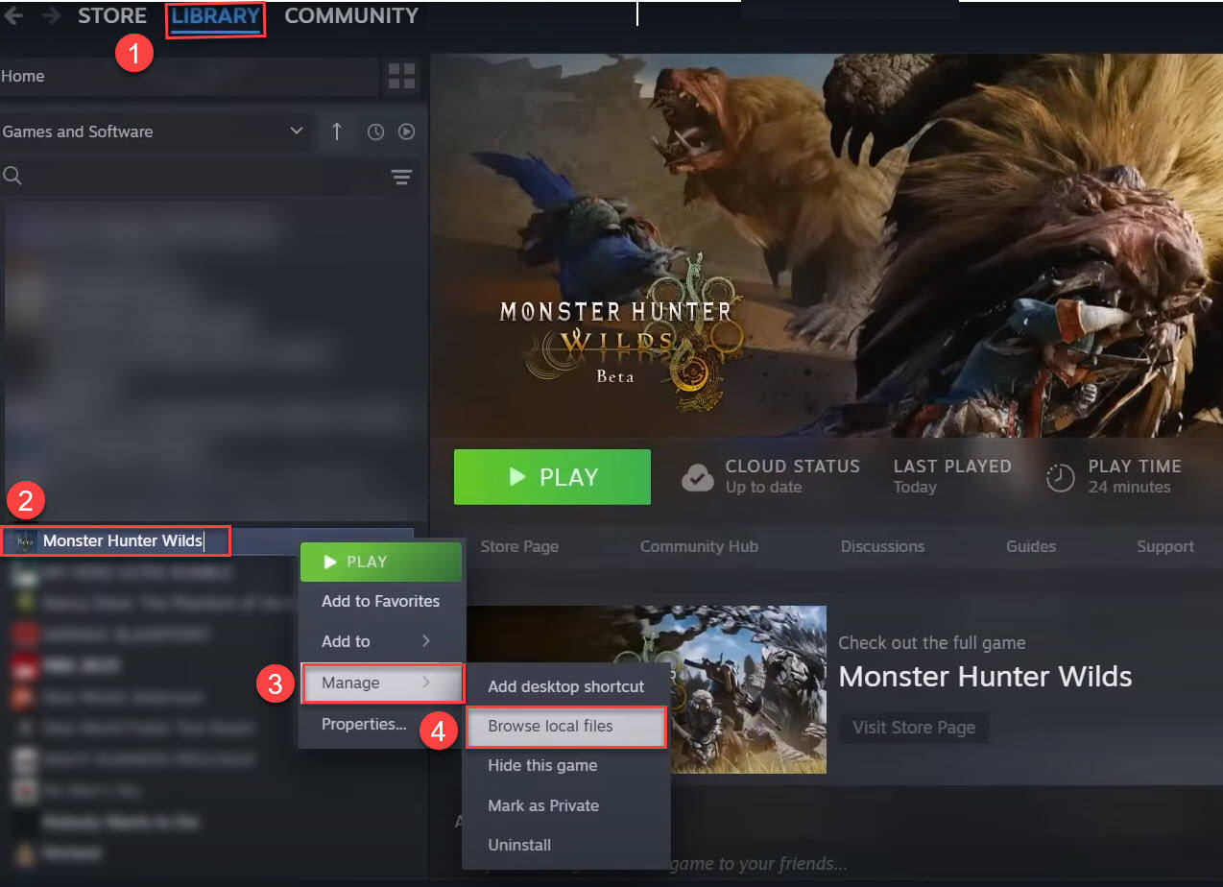Open the Community Hub link
This screenshot has height=887, width=1223.
(699, 546)
